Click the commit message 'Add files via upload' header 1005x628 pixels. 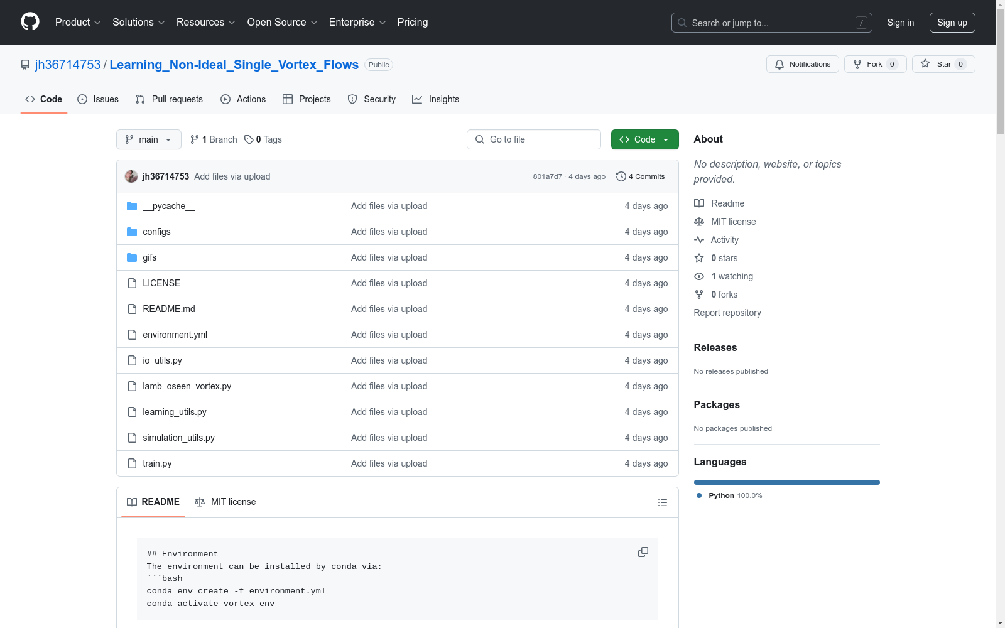pyautogui.click(x=232, y=176)
